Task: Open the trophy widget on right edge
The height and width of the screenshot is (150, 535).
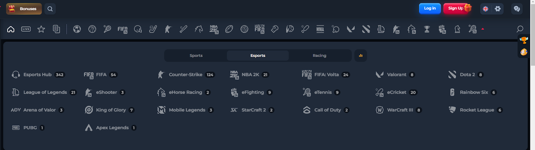Action: click(x=524, y=40)
